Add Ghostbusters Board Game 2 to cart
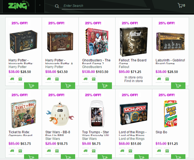 point(105,86)
